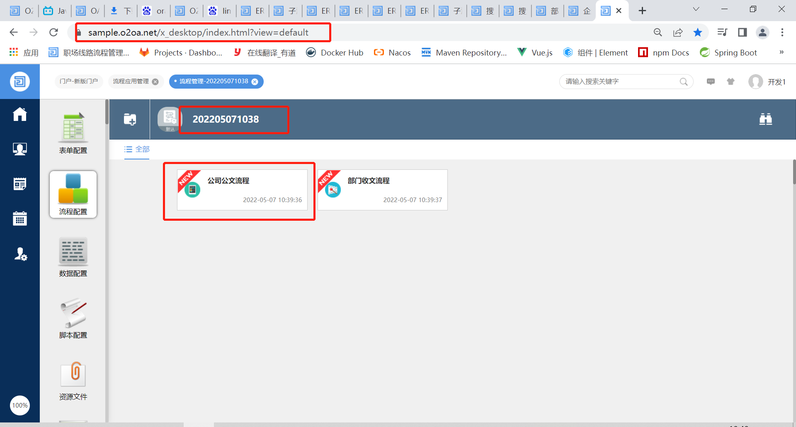796x427 pixels.
Task: Open 表单配置 form configuration
Action: point(73,133)
